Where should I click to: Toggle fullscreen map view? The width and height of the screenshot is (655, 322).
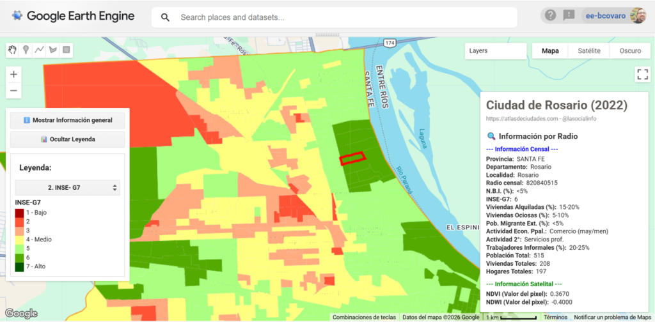coord(642,74)
